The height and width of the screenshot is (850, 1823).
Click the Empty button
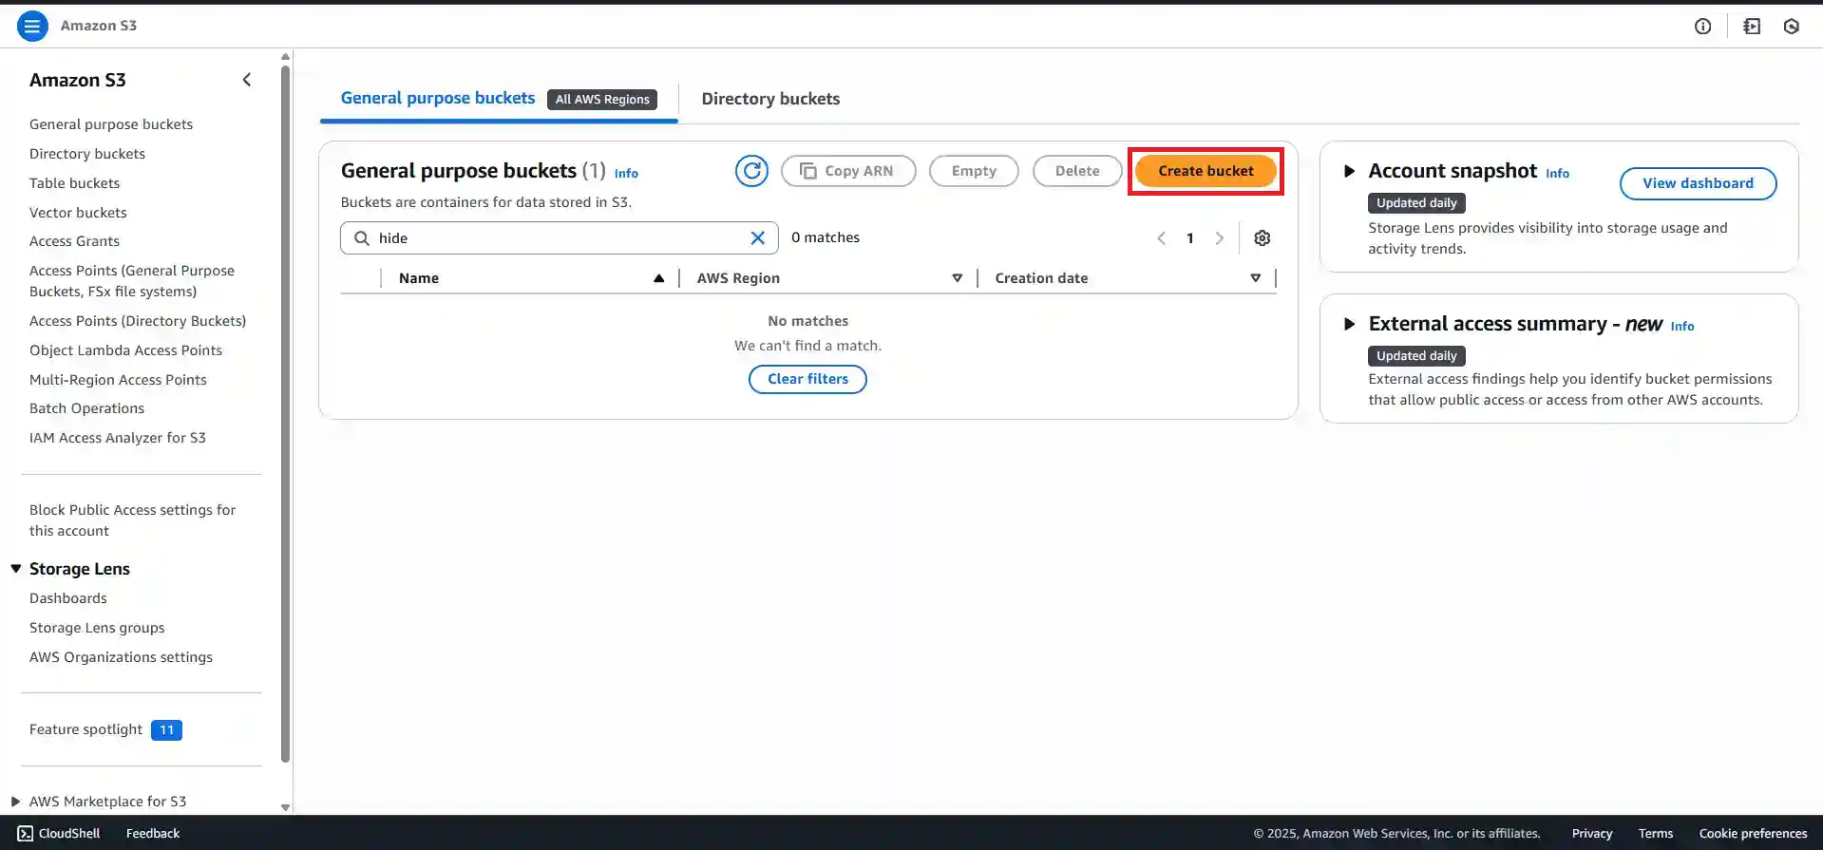[974, 171]
